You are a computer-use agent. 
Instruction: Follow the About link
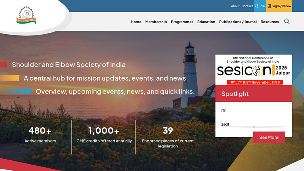(x=235, y=6)
